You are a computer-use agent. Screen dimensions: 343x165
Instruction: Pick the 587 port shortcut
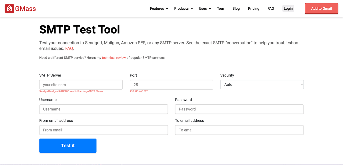pos(146,91)
